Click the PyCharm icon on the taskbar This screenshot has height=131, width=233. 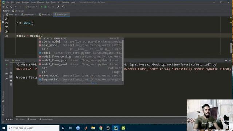[116, 128]
